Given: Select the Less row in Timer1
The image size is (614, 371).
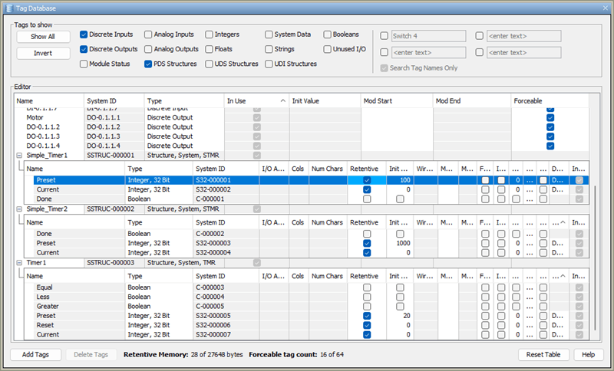Looking at the screenshot, I should click(x=306, y=297).
